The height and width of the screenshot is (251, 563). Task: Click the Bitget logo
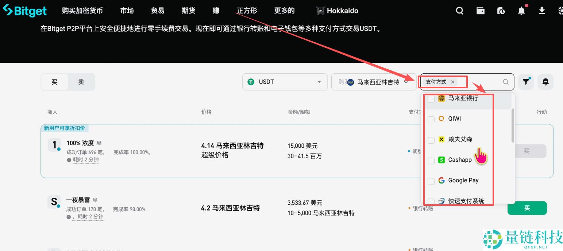tap(24, 10)
